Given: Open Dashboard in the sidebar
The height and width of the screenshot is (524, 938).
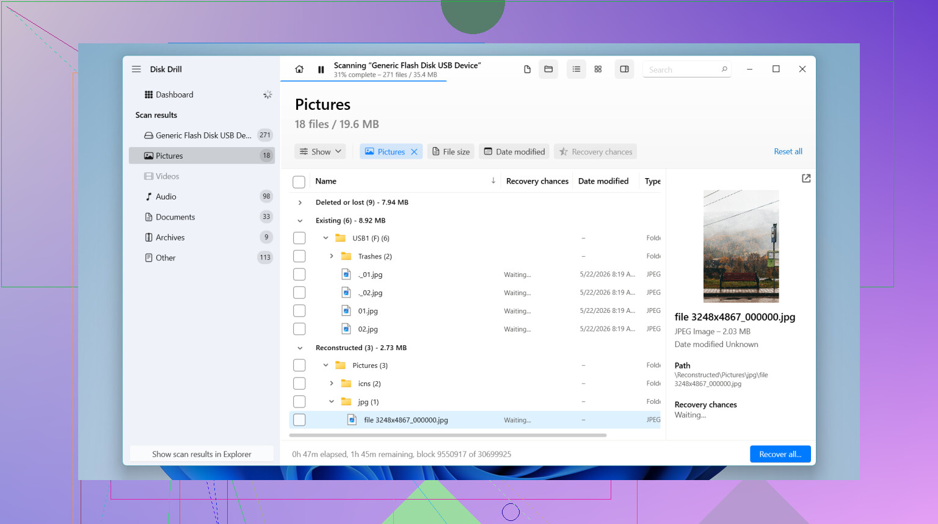Looking at the screenshot, I should (202, 95).
